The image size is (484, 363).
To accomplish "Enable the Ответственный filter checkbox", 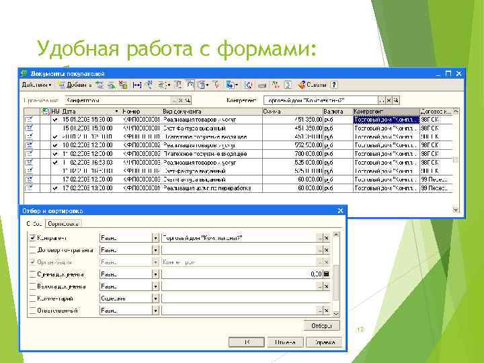I will tap(32, 310).
